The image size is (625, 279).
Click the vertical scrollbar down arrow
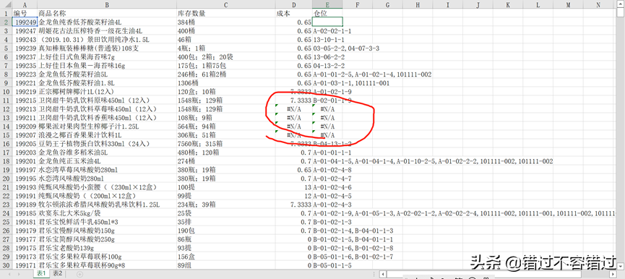(x=621, y=266)
